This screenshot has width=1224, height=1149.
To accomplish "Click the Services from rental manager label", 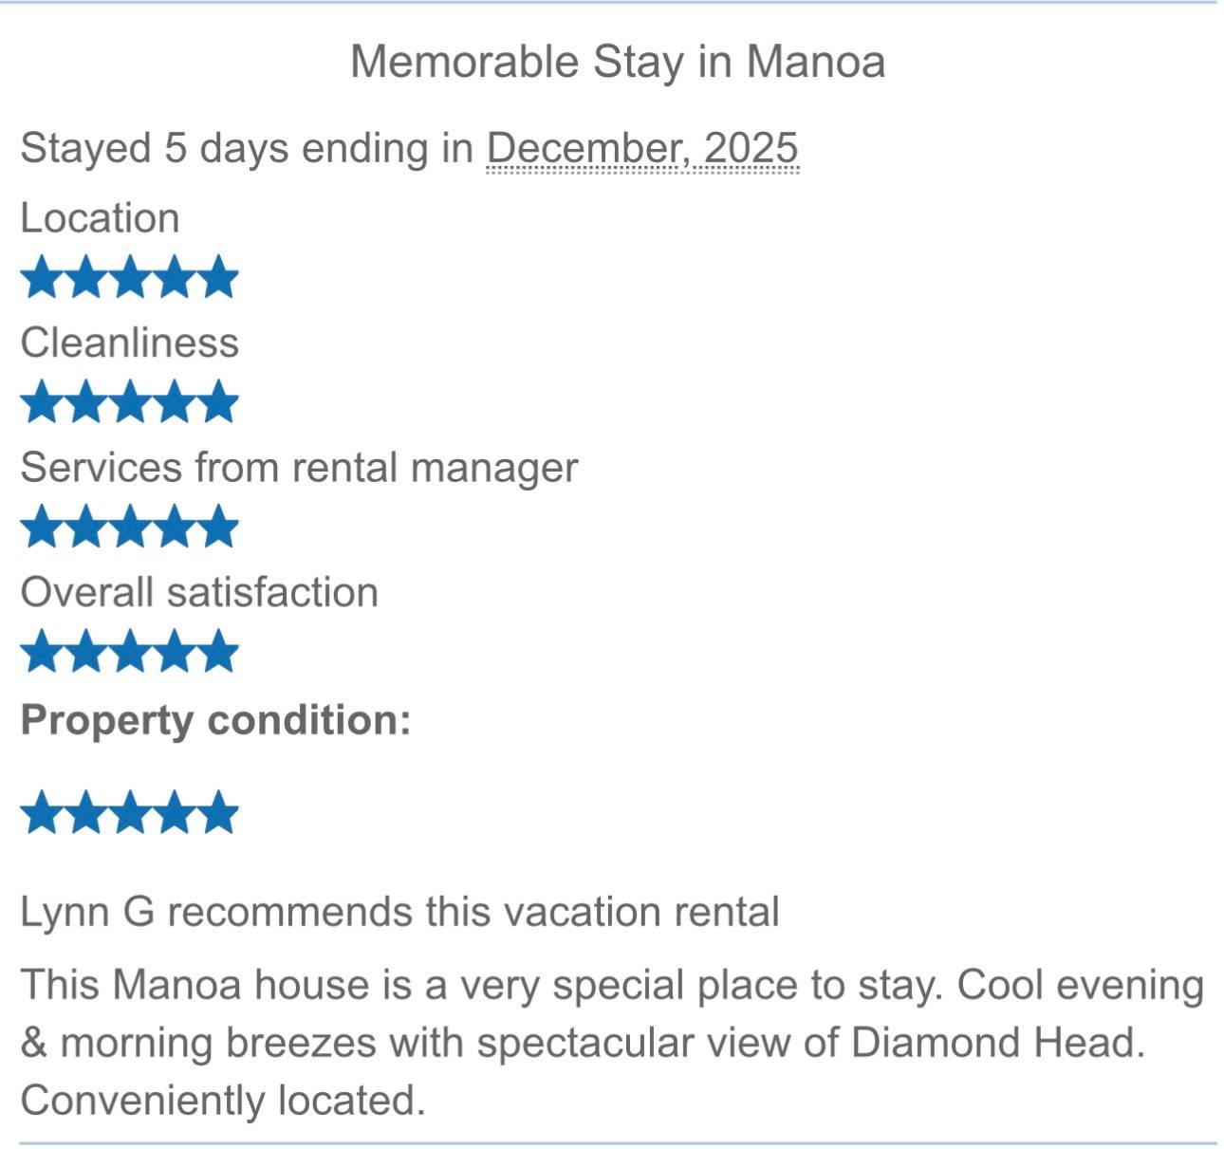I will 299,468.
